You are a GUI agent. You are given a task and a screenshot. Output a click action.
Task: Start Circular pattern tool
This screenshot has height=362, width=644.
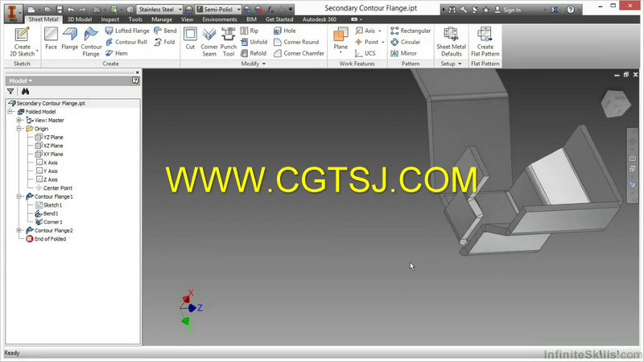click(x=406, y=42)
